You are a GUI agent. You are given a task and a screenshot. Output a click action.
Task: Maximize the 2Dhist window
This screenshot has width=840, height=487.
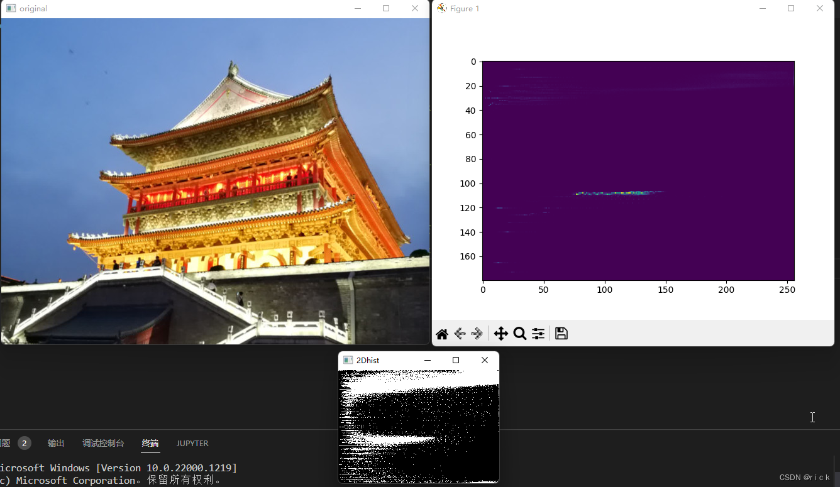click(456, 360)
